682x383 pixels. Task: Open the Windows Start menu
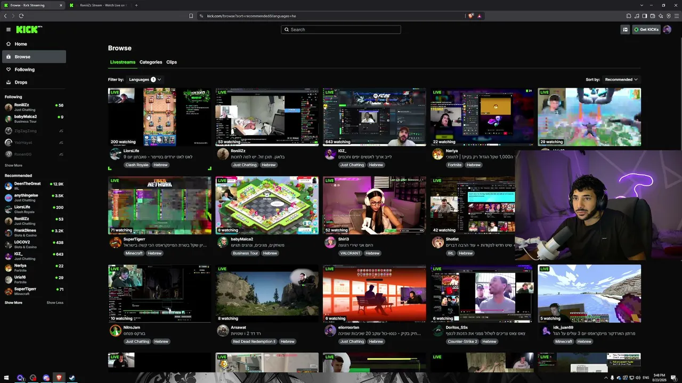click(x=7, y=378)
